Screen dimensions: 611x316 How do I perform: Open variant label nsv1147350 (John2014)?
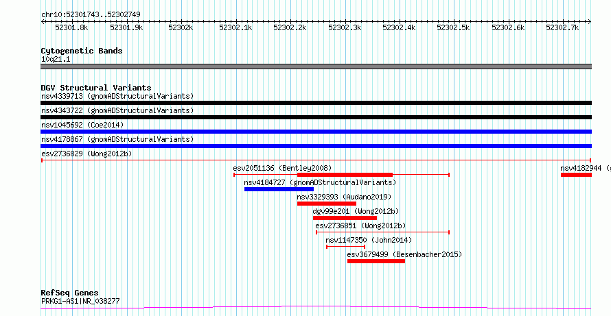click(x=369, y=240)
